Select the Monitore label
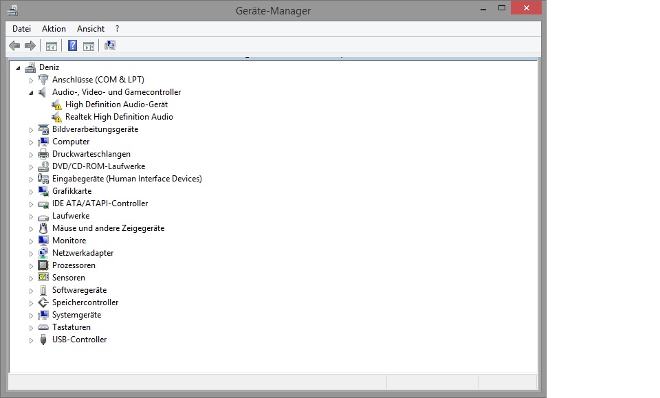Screen dimensions: 660x398 (x=69, y=241)
